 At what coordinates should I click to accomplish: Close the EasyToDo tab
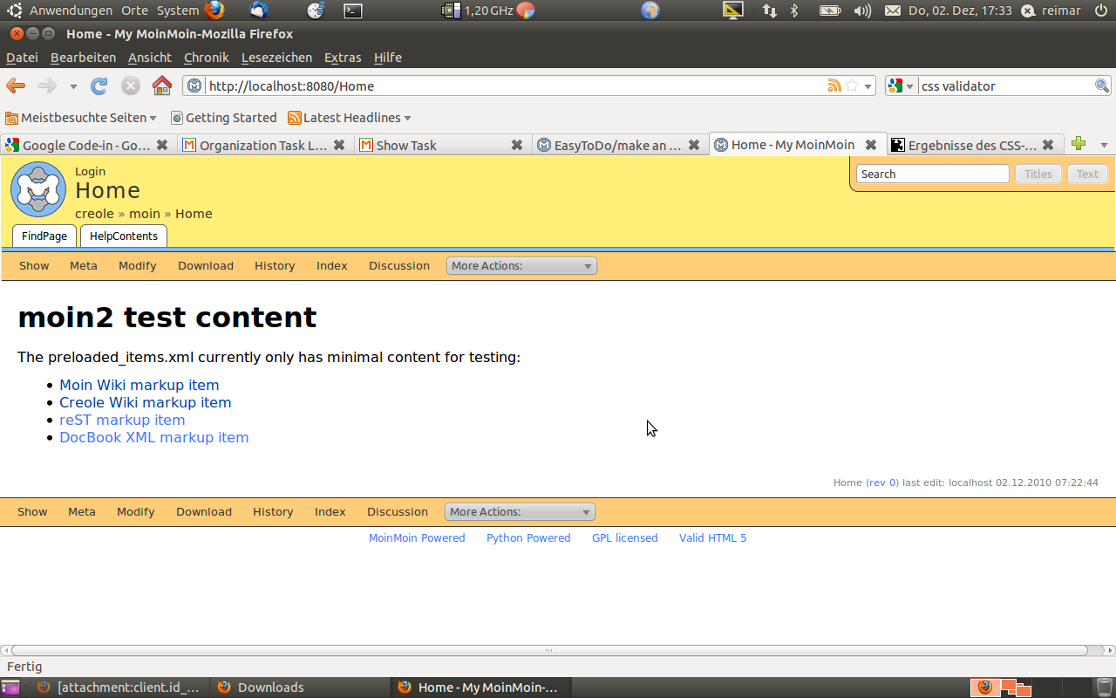pyautogui.click(x=694, y=145)
